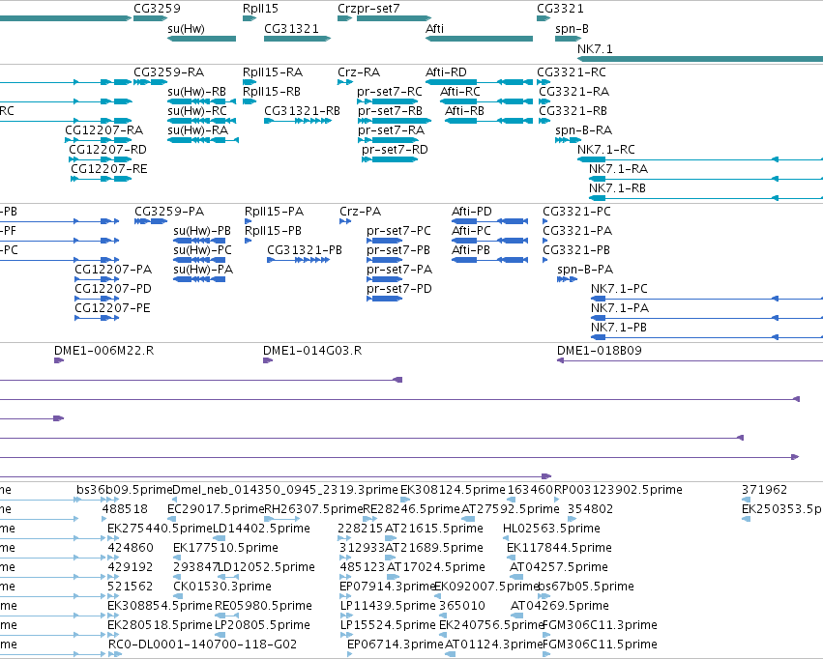Click transcript label pr-set7-RC
This screenshot has height=659, width=823.
coord(390,92)
